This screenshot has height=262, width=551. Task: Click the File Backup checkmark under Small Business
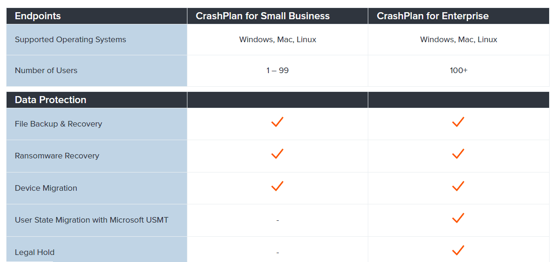pos(277,122)
